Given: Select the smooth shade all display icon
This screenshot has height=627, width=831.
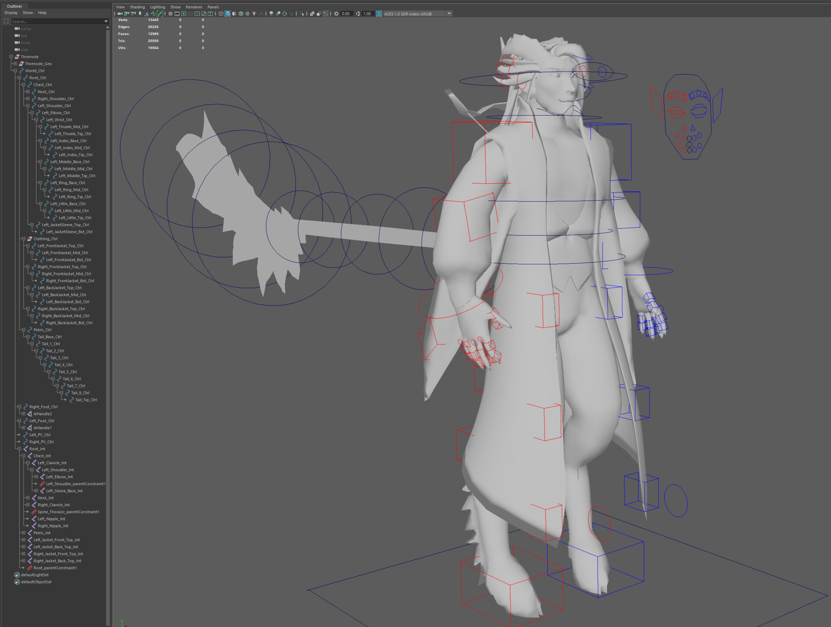Looking at the screenshot, I should click(228, 13).
